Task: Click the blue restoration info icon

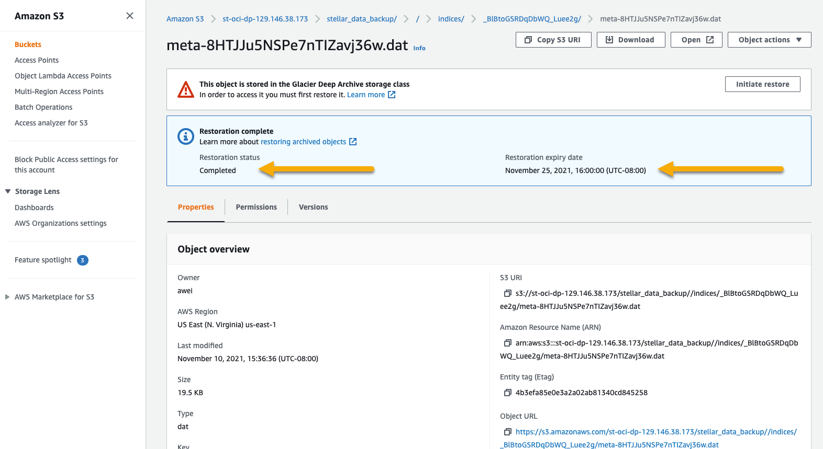Action: [x=186, y=136]
